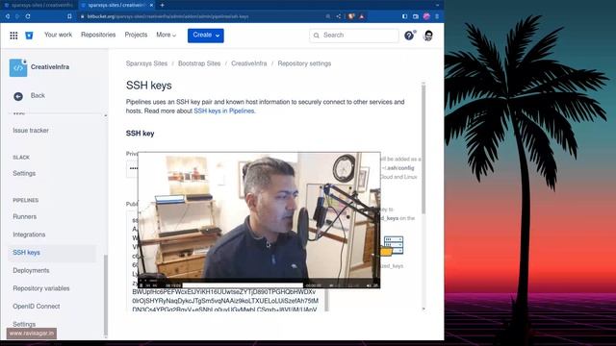The image size is (616, 346).
Task: Open Repository variables in sidebar
Action: (40, 288)
